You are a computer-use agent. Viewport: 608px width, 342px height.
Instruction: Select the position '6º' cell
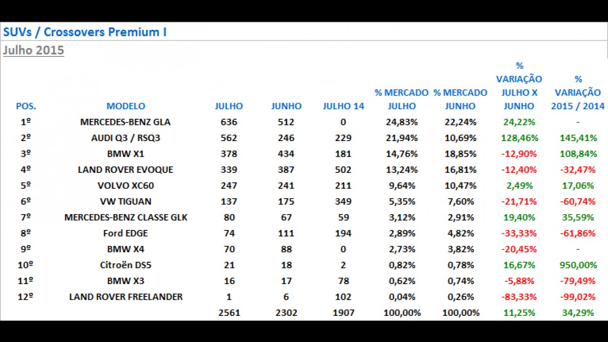click(26, 201)
